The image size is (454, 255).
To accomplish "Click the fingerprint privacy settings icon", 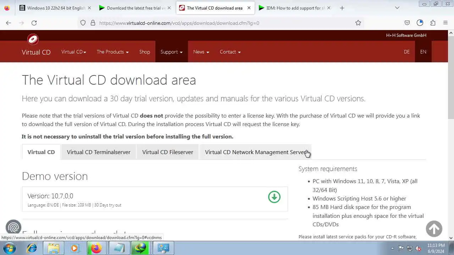I will click(x=13, y=228).
